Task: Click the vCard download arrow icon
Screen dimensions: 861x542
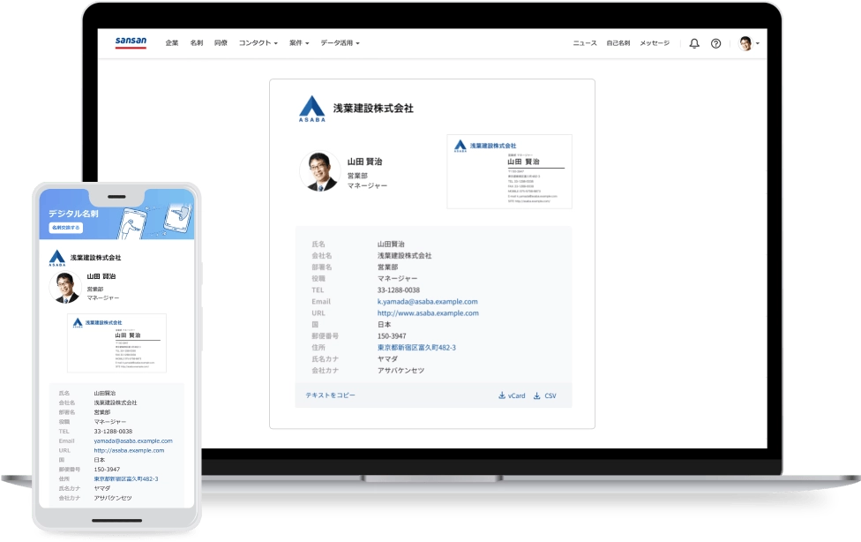Action: pos(502,395)
